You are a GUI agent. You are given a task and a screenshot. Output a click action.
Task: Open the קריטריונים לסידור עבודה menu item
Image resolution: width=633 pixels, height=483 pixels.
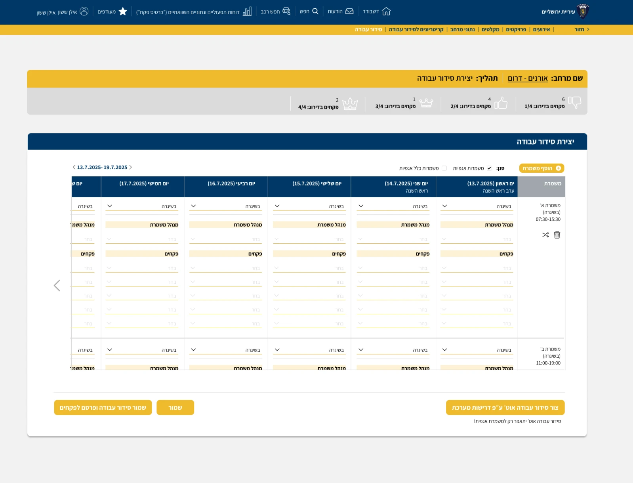coord(416,29)
